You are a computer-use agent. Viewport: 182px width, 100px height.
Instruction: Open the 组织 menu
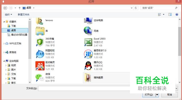(8, 14)
